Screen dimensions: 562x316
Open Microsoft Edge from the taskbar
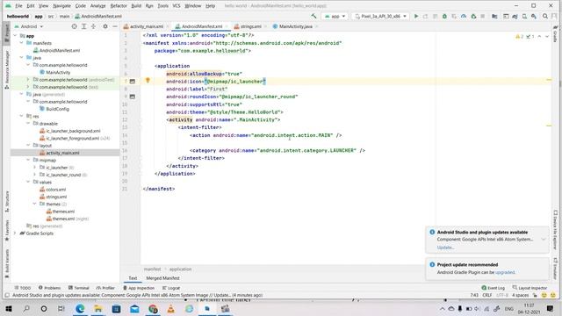point(80,308)
